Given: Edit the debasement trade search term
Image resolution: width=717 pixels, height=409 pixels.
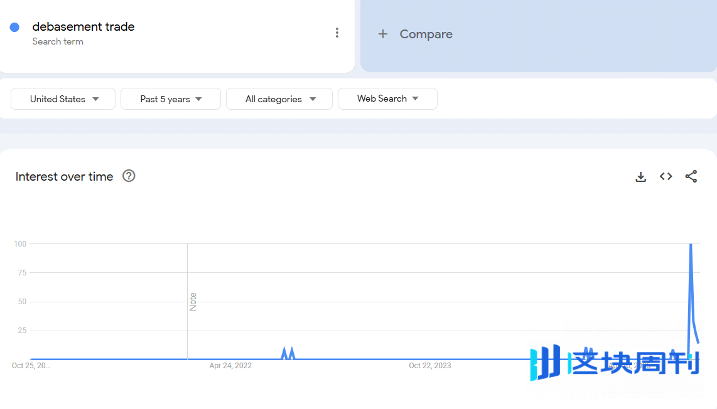Looking at the screenshot, I should (84, 27).
